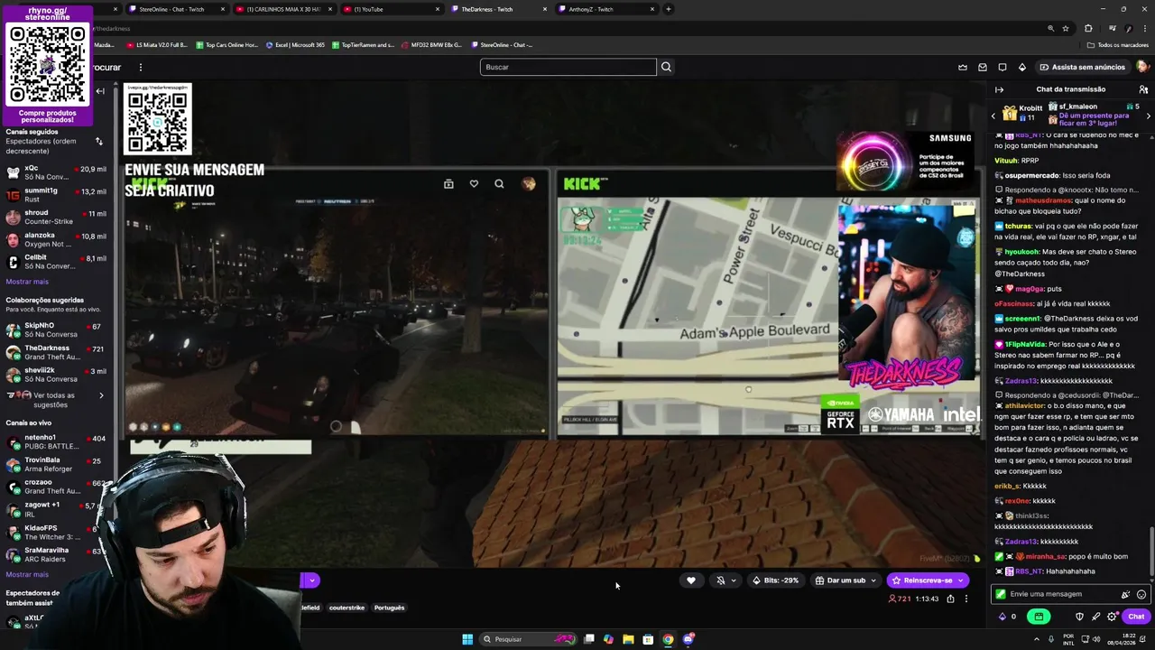The image size is (1155, 650).
Task: Click the chat identity badge in message box
Action: tap(1000, 594)
